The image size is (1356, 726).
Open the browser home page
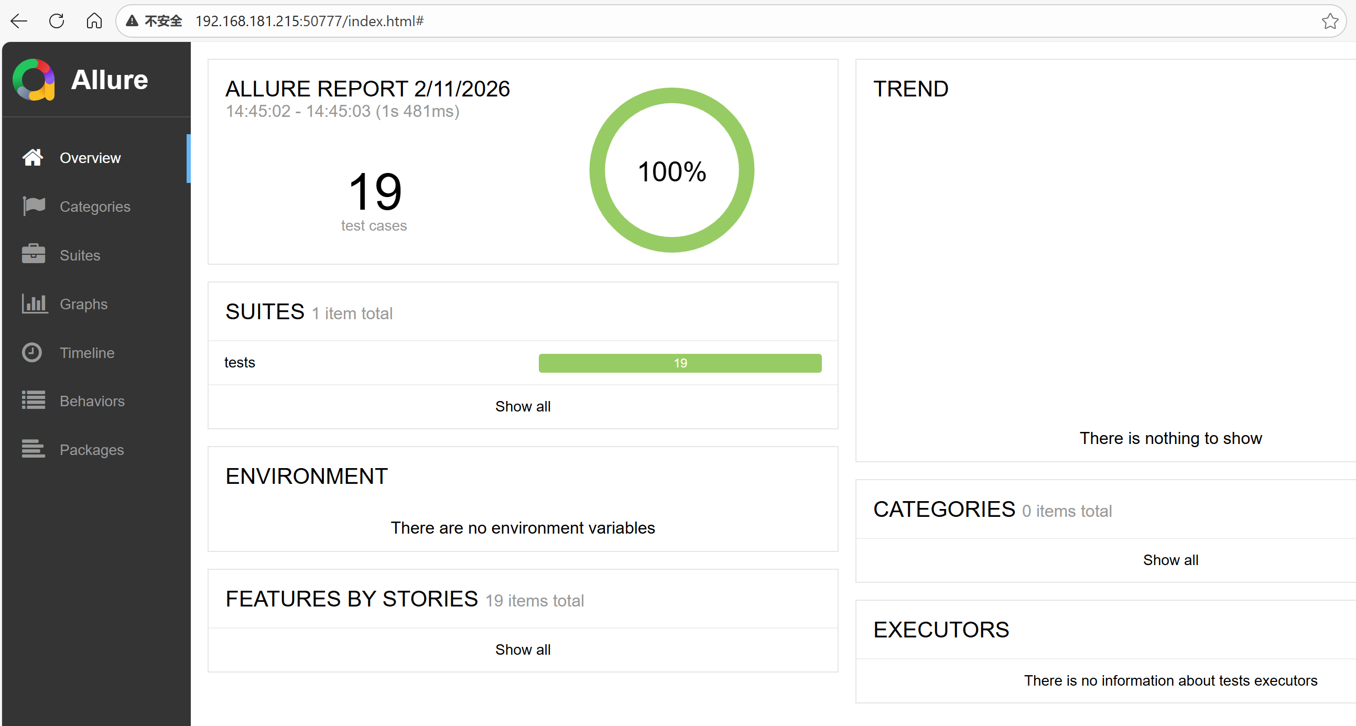pos(94,21)
